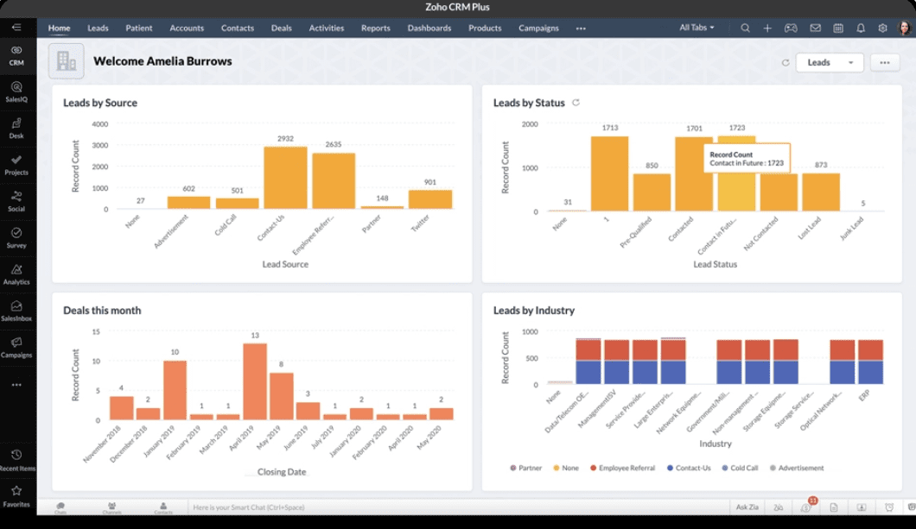Open the settings gear in the top bar
This screenshot has width=916, height=529.
click(x=881, y=28)
